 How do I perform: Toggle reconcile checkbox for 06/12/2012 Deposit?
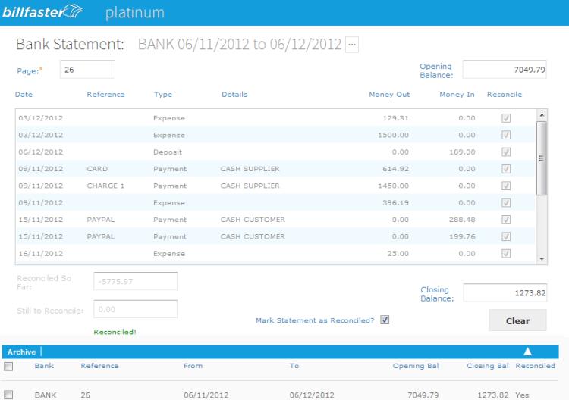pyautogui.click(x=506, y=152)
